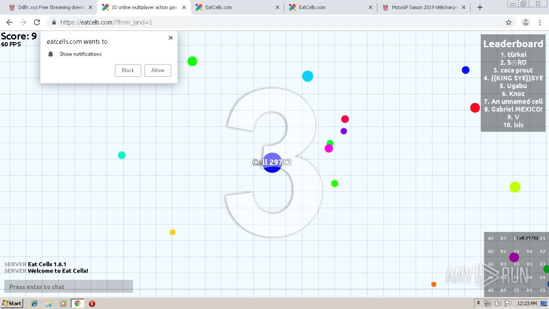Viewport: 549px width, 309px height.
Task: Click leaderboard entry '6. Knoz'
Action: 513,94
